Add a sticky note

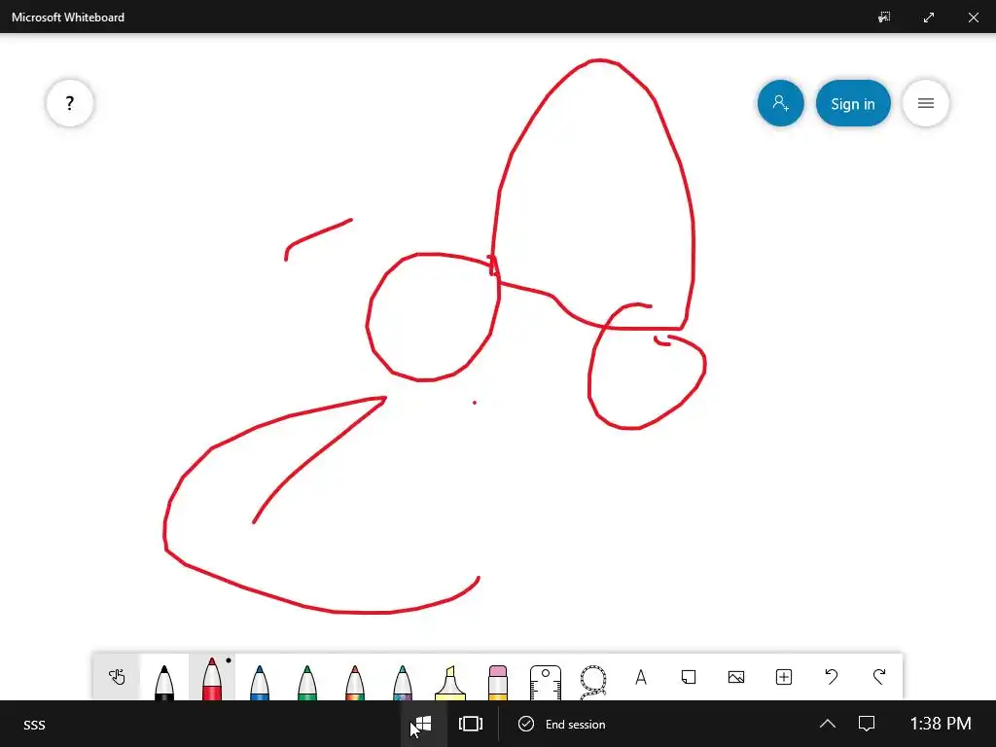pos(689,677)
